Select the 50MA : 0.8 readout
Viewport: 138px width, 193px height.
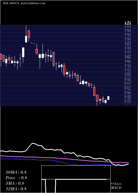(16, 172)
